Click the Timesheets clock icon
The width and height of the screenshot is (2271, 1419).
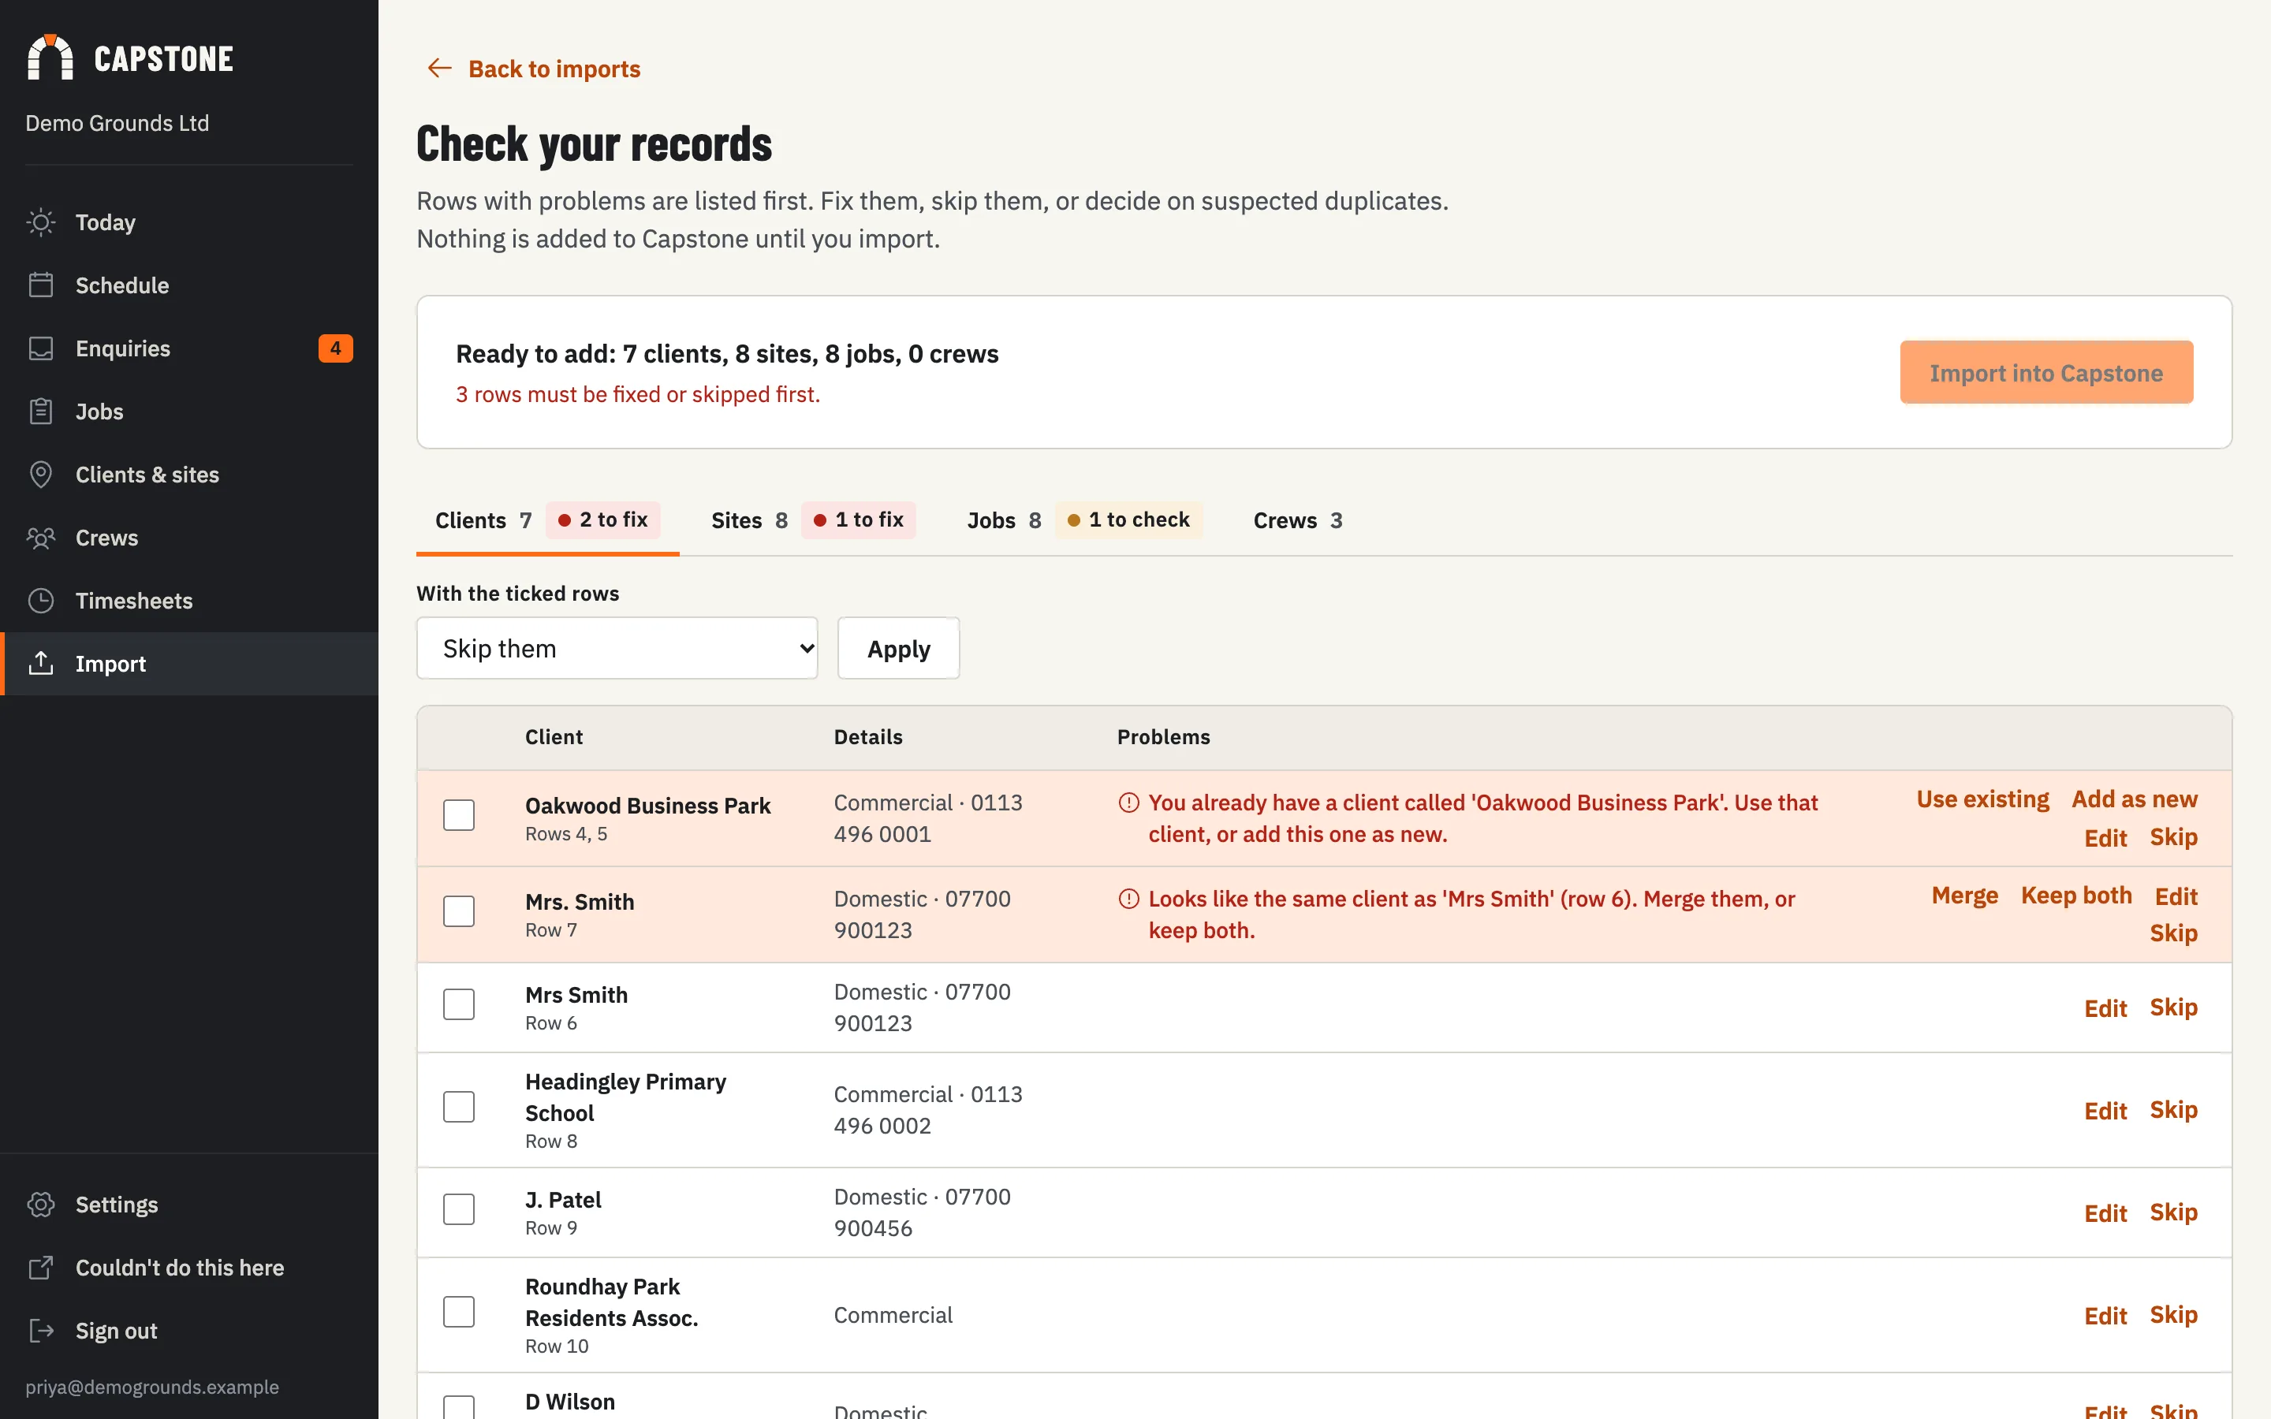pos(41,601)
